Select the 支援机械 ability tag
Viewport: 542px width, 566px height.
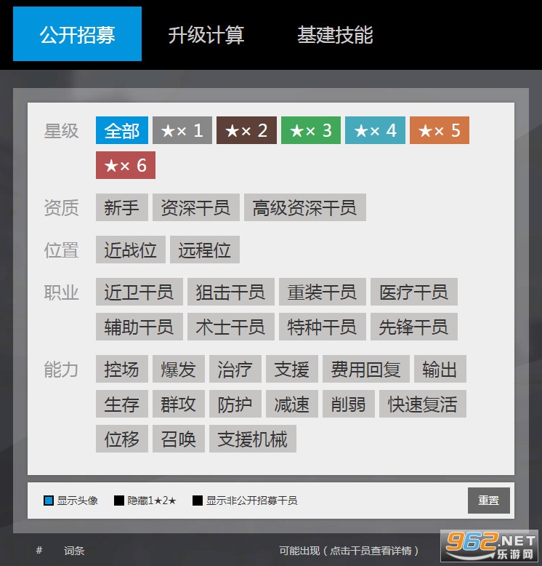coord(252,439)
